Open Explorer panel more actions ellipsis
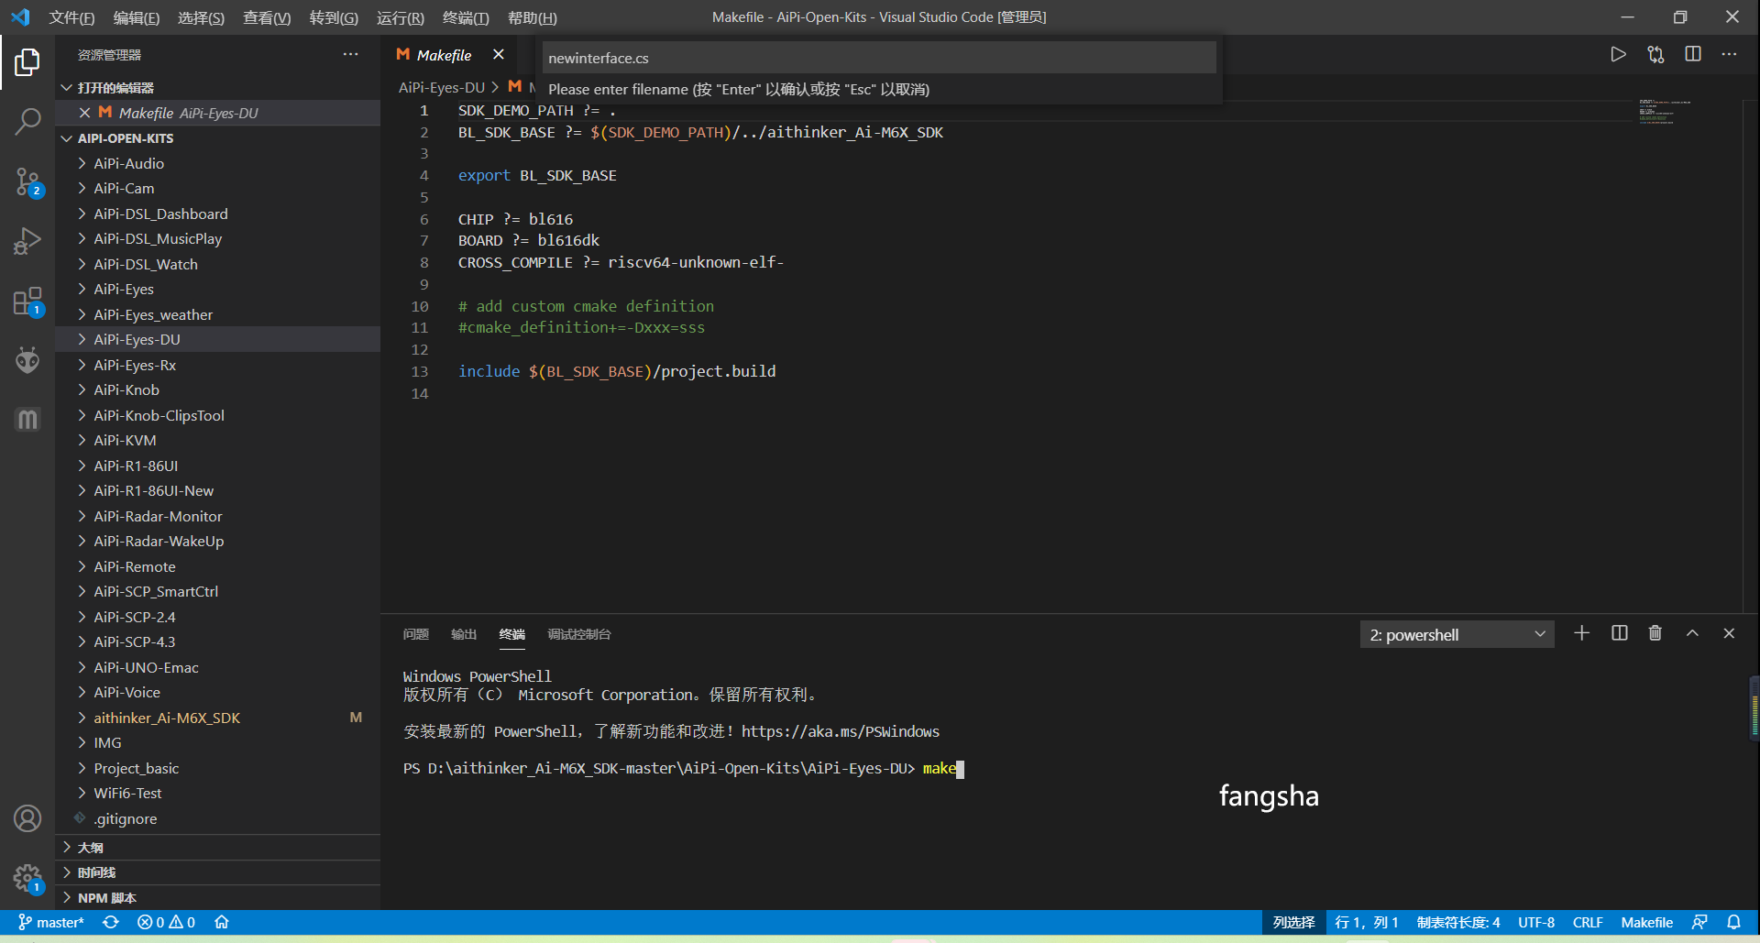Image resolution: width=1760 pixels, height=943 pixels. coord(350,55)
